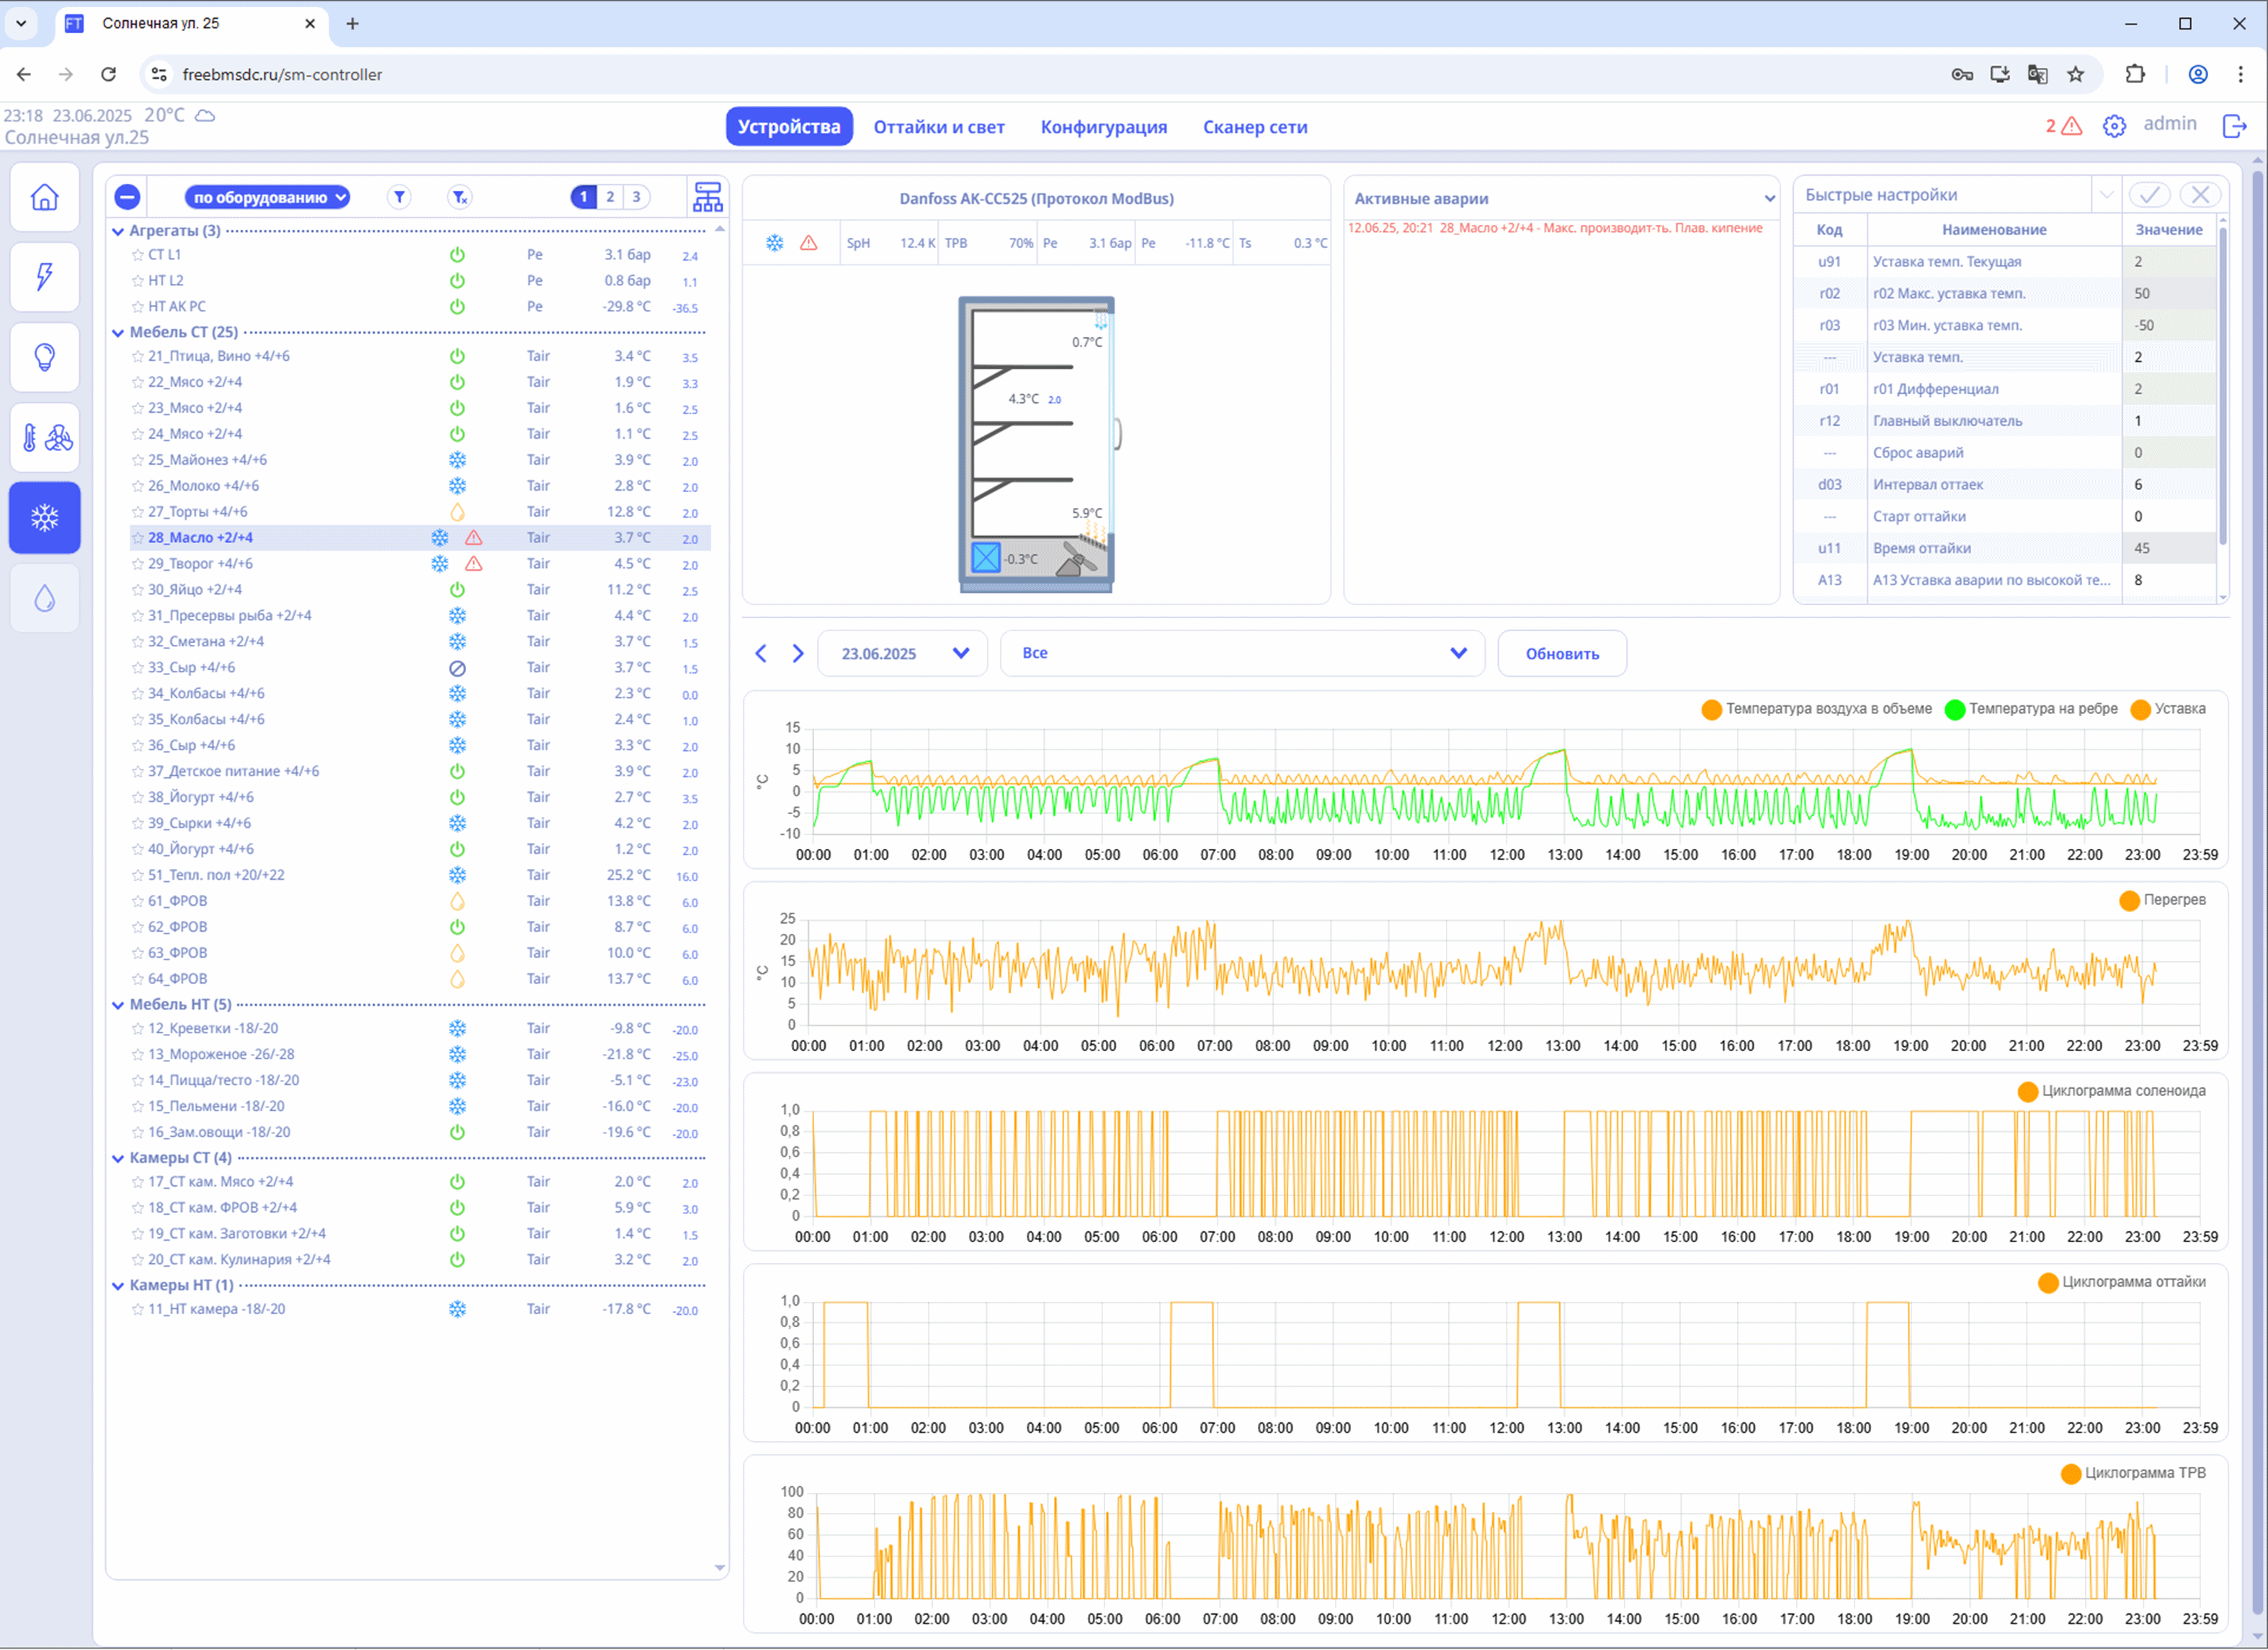2268x1650 pixels.
Task: Open the Сканер сети tab
Action: 1254,127
